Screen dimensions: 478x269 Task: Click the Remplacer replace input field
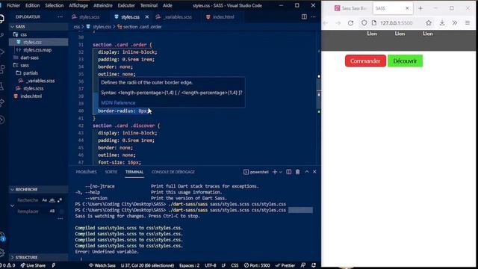(28, 211)
